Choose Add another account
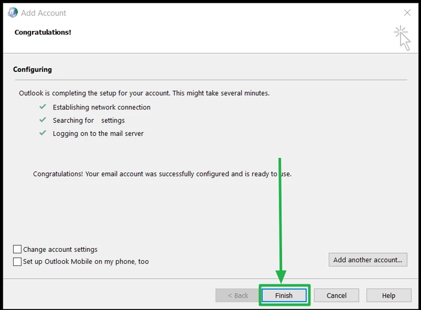Screen dimensions: 421x310 click(368, 260)
